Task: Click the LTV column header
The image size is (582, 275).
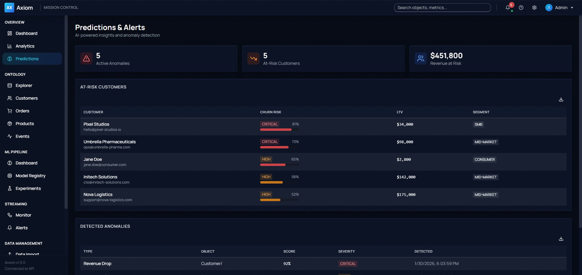Action: pyautogui.click(x=400, y=112)
